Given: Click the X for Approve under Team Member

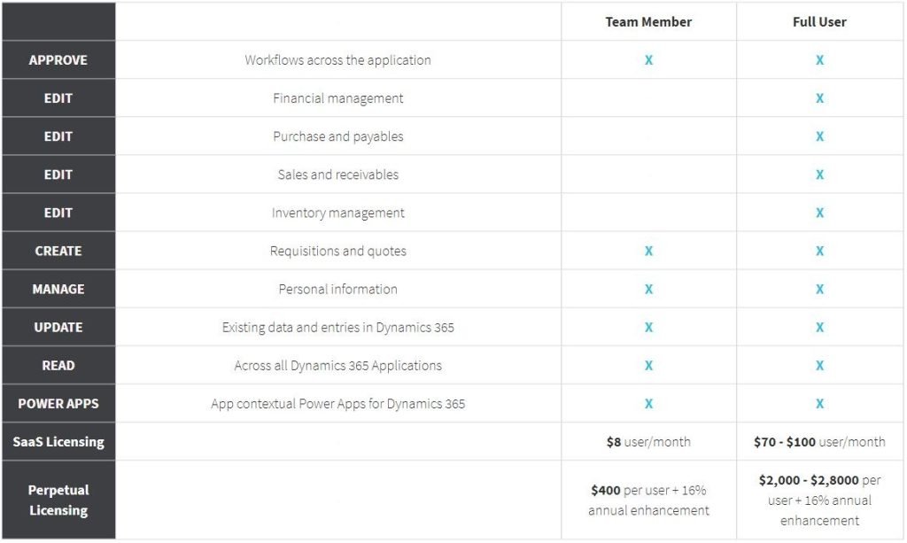Looking at the screenshot, I should (648, 60).
